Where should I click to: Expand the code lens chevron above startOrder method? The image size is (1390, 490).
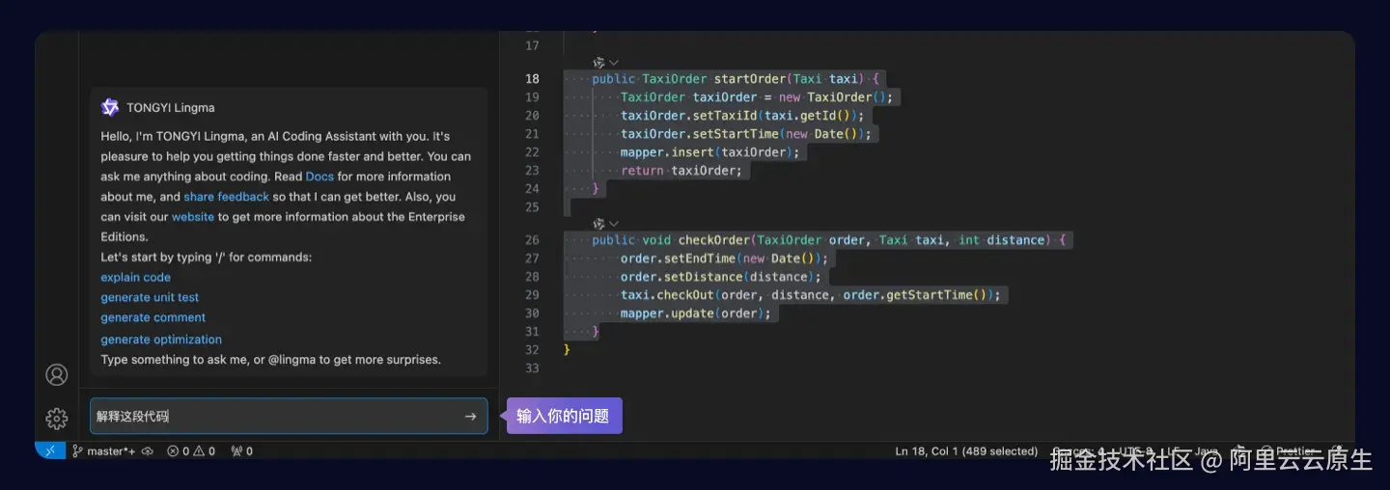614,63
